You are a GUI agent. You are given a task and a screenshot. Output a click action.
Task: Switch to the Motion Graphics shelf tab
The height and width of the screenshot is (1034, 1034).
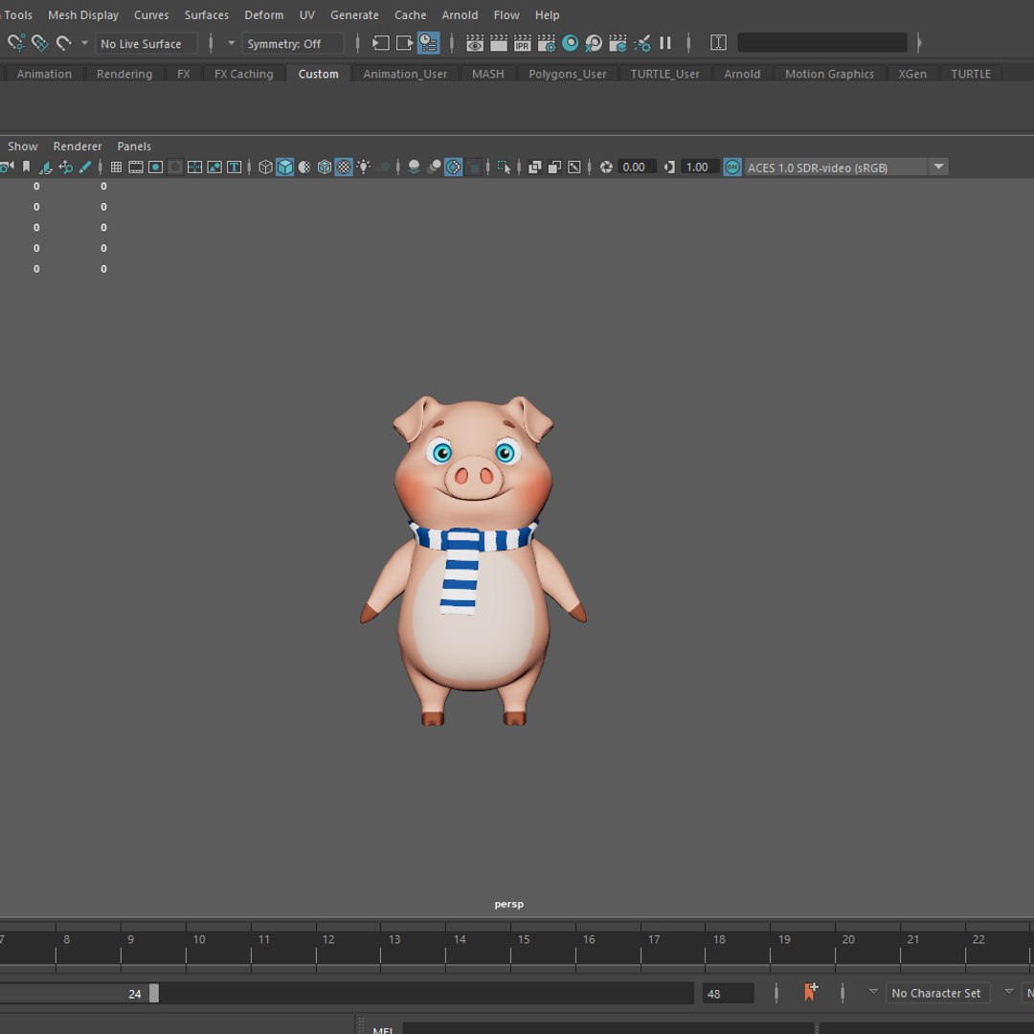pyautogui.click(x=829, y=74)
